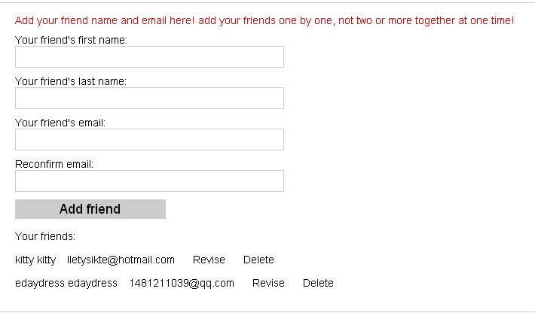Delete the kitty kitty friend entry
The image size is (535, 316).
click(258, 260)
